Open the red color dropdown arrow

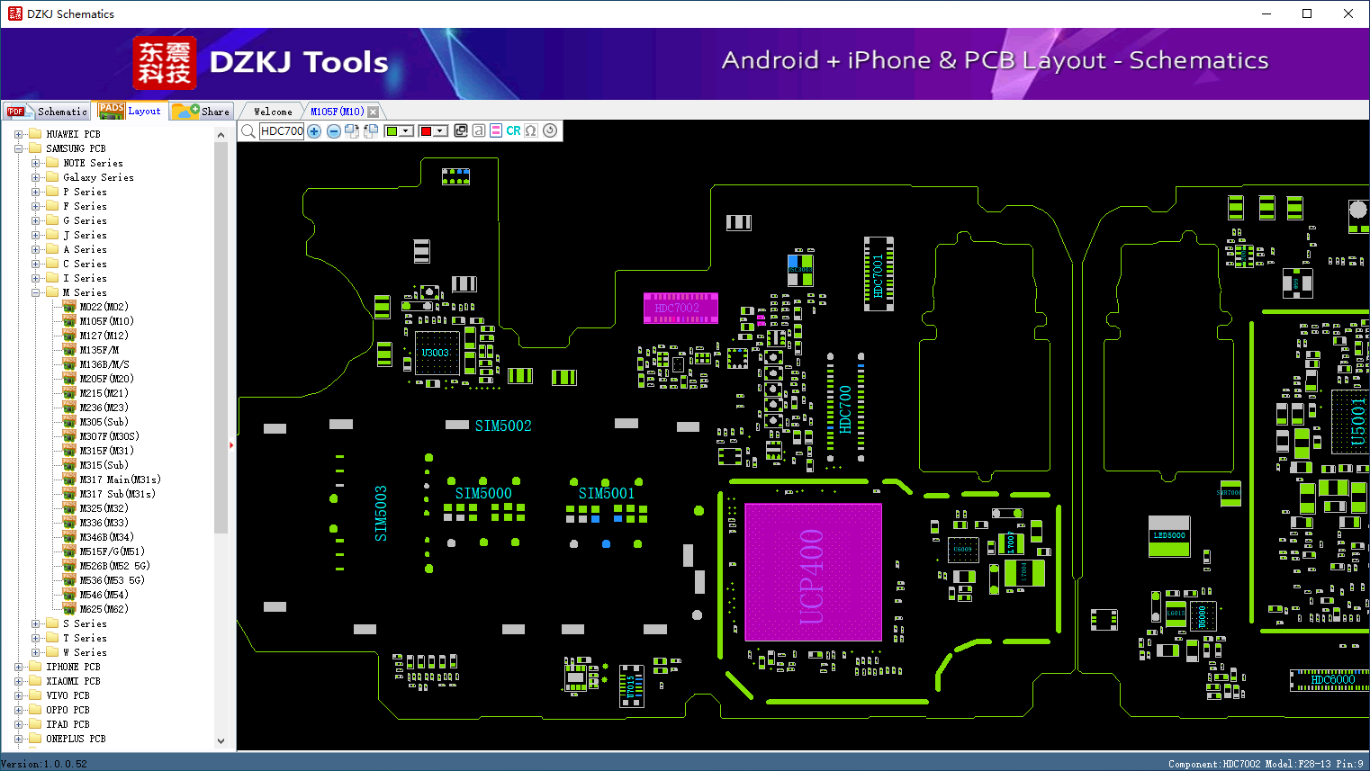click(x=440, y=131)
